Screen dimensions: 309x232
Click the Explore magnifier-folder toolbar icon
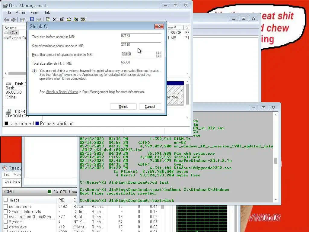click(x=76, y=19)
